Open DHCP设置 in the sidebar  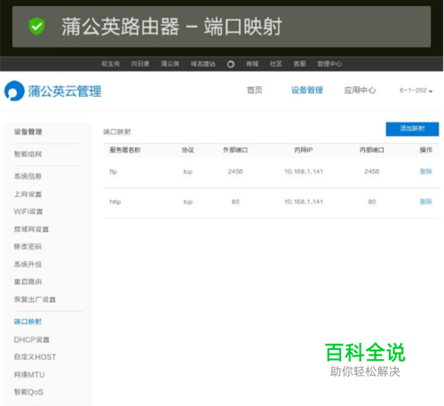(x=32, y=339)
